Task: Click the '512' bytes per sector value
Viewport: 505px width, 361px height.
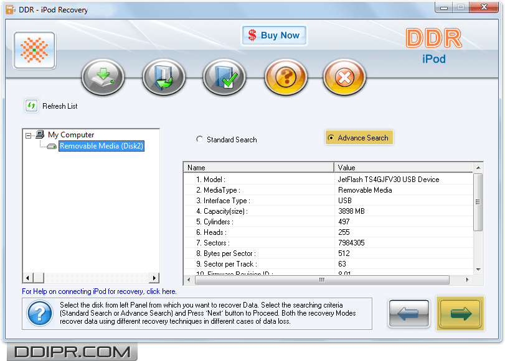Action: click(344, 254)
